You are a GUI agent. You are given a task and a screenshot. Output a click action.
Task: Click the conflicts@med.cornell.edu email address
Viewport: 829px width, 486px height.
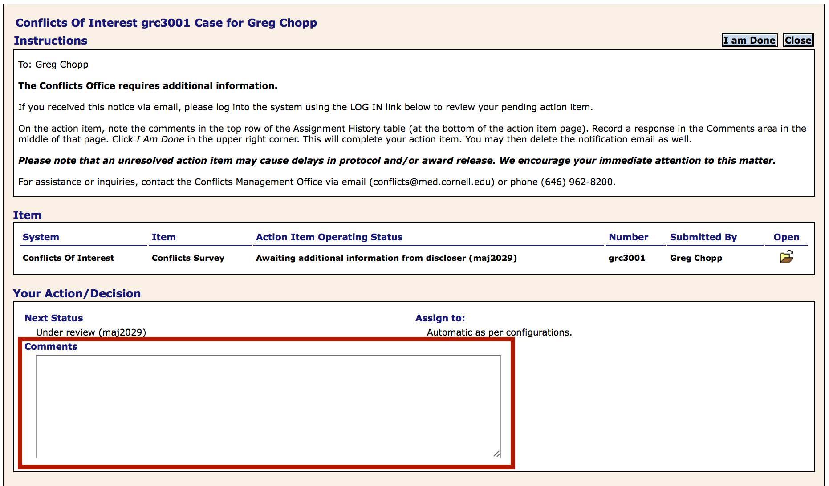coord(432,182)
